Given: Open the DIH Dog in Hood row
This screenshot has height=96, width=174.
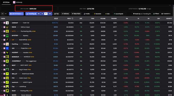Looking at the screenshot, I should [86, 70].
